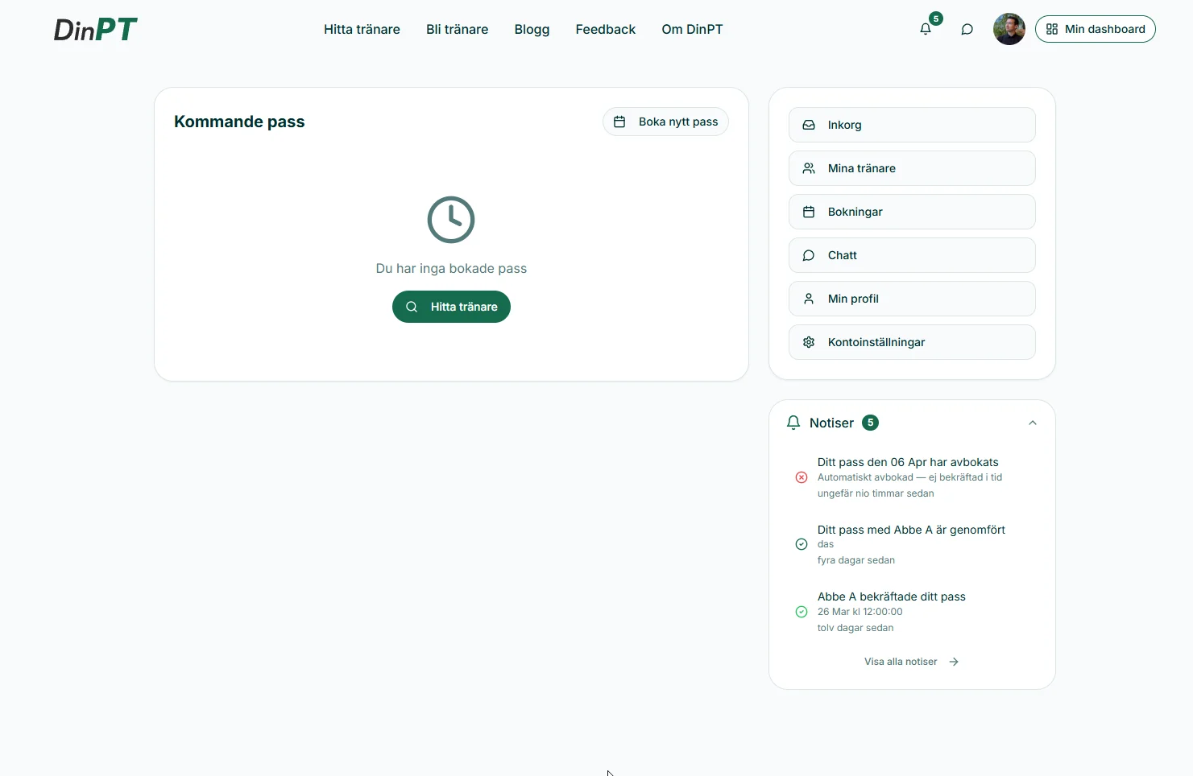Follow the Visa alla notiser link

tap(910, 662)
